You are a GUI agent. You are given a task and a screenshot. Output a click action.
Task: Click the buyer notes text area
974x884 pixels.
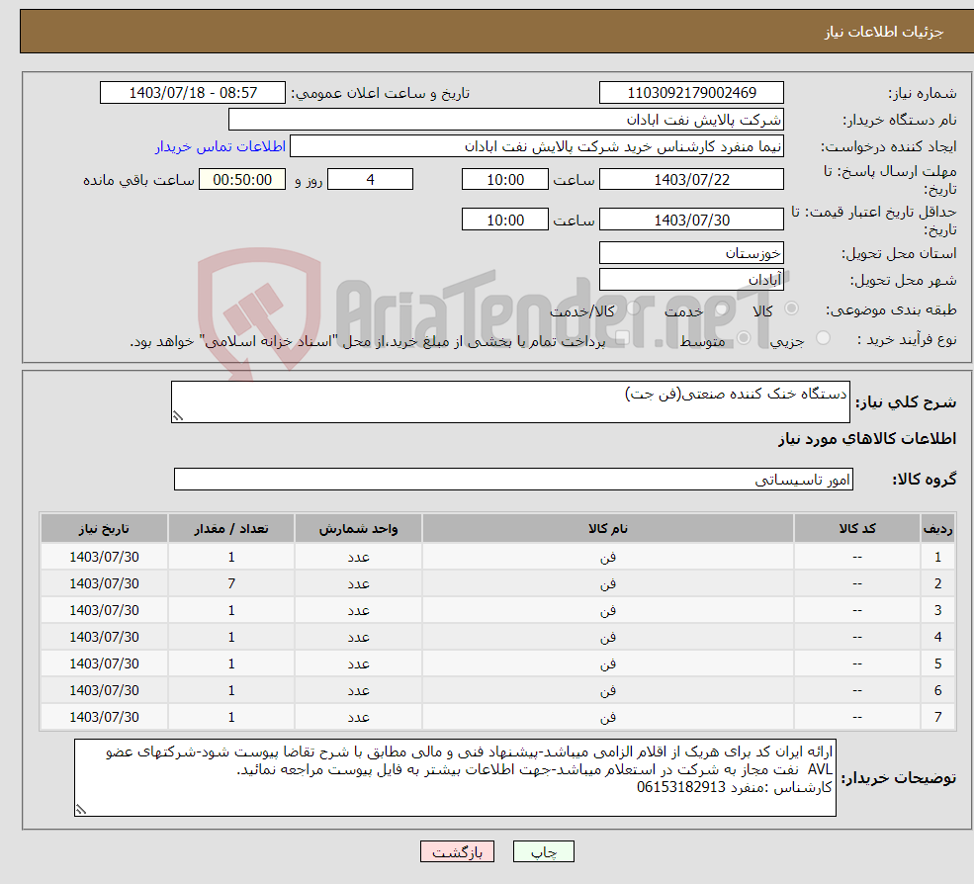pyautogui.click(x=455, y=778)
